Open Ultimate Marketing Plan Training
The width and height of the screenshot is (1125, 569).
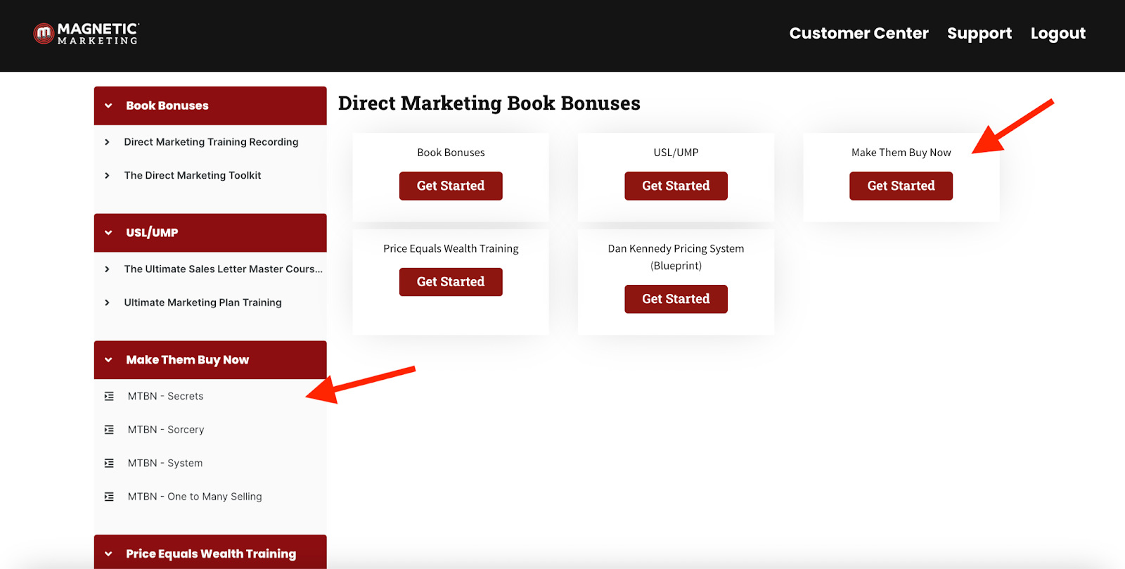click(x=202, y=302)
